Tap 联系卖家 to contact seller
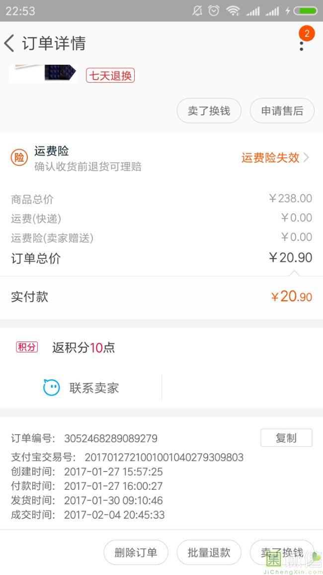Image resolution: width=323 pixels, height=575 pixels. click(x=94, y=388)
